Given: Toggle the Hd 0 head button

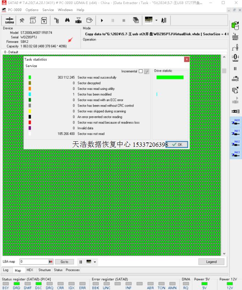Looking at the screenshot, I should pos(236,122).
